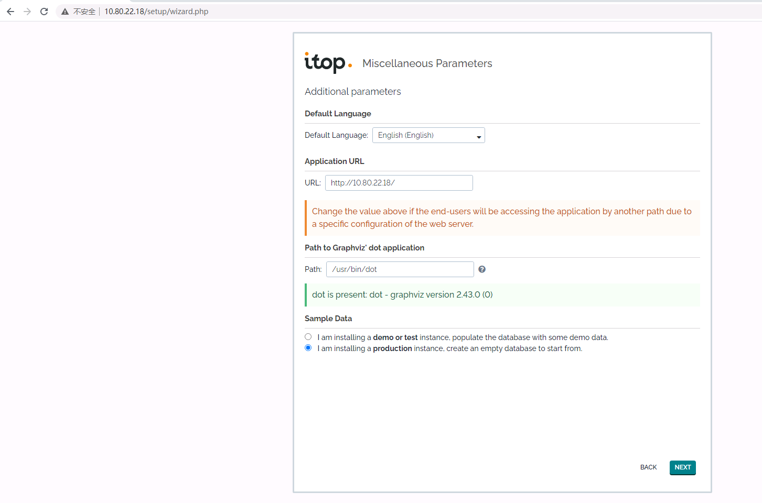Click the browser back arrow
Screen dimensions: 762x503
(x=10, y=12)
